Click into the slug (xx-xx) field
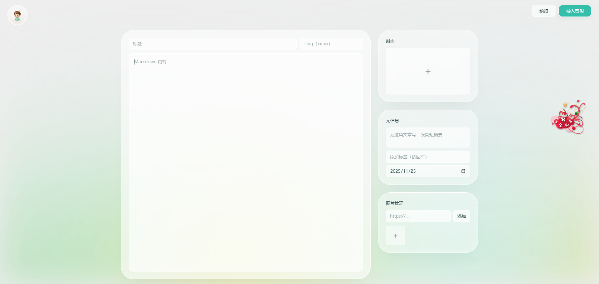The image size is (599, 284). 331,44
